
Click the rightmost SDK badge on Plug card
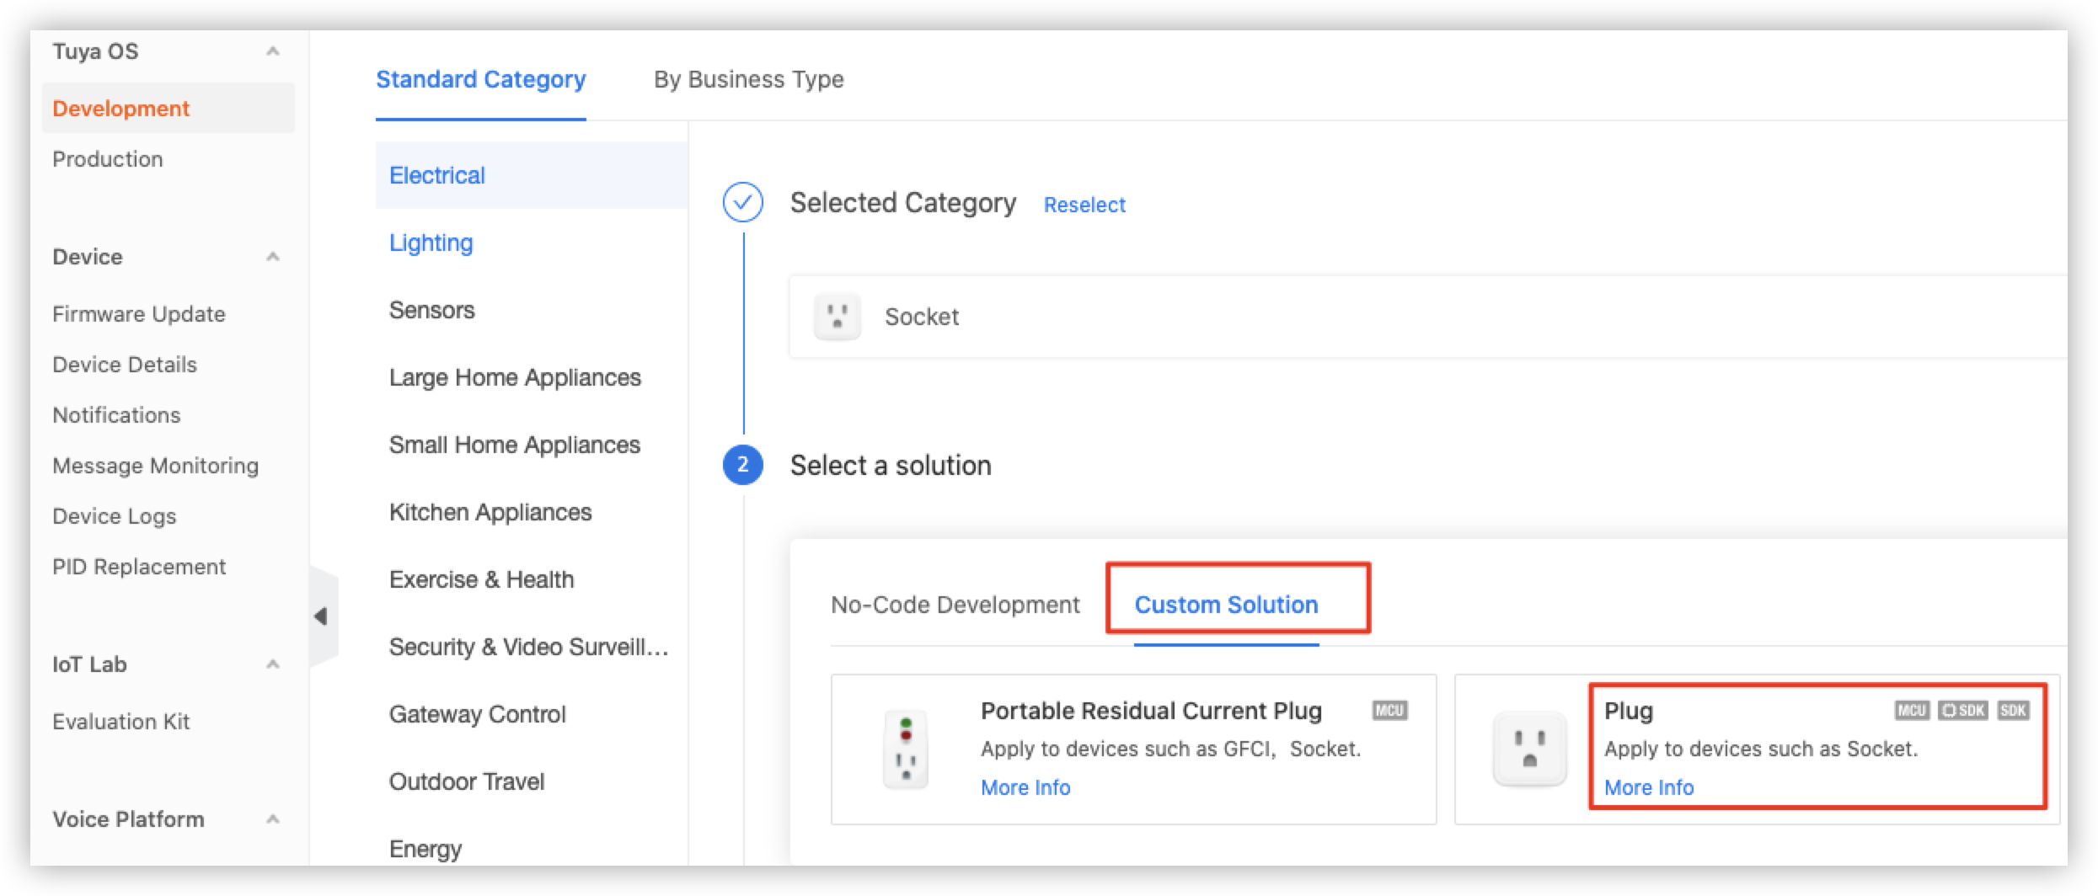click(2013, 711)
